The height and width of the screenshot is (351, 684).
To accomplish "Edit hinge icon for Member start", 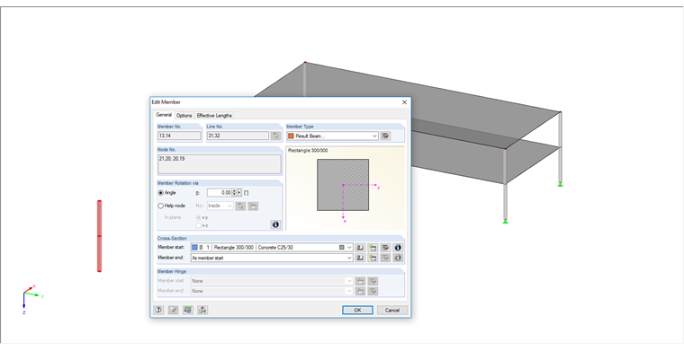I will 373,281.
